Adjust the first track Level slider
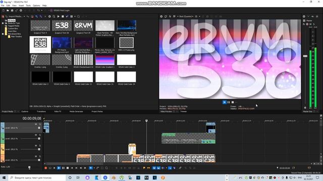 point(39,128)
